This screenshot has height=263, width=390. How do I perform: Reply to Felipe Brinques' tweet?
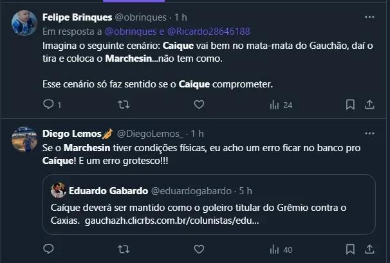[x=48, y=104]
